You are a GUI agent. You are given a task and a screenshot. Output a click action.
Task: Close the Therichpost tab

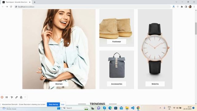tap(30, 2)
